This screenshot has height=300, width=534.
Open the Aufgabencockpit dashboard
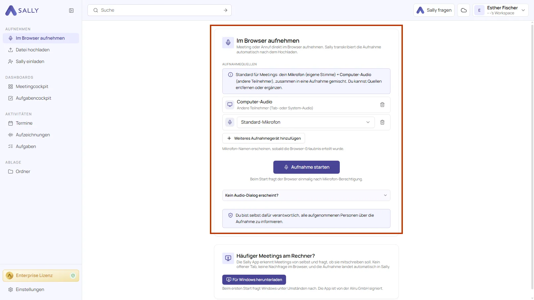pos(41,98)
